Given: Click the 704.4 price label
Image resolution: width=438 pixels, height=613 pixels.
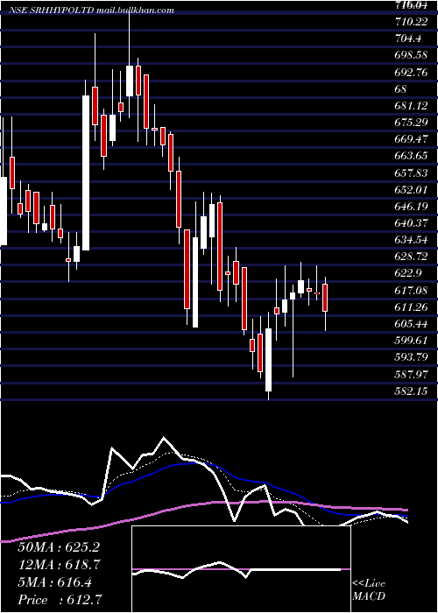Looking at the screenshot, I should point(409,39).
